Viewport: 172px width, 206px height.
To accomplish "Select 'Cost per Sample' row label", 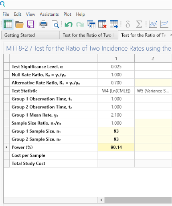I will point(28,155).
